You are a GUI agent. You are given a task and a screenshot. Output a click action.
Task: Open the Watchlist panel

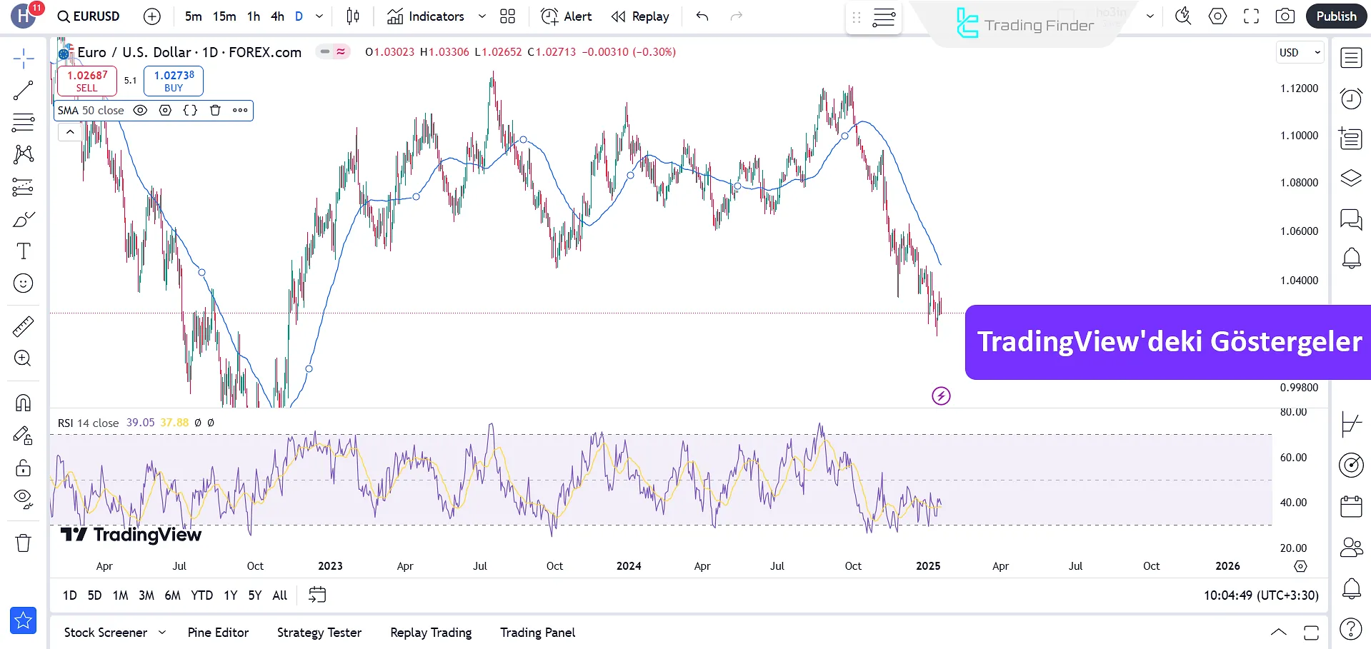pos(1350,57)
